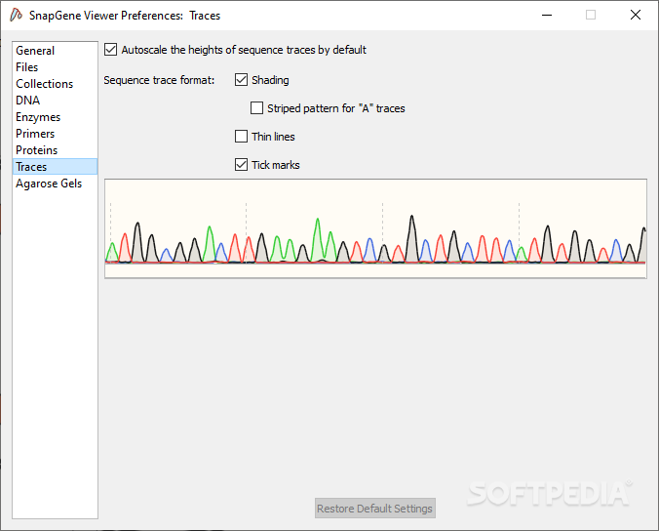The width and height of the screenshot is (659, 531).
Task: Open Agarose Gels preferences
Action: click(x=49, y=184)
